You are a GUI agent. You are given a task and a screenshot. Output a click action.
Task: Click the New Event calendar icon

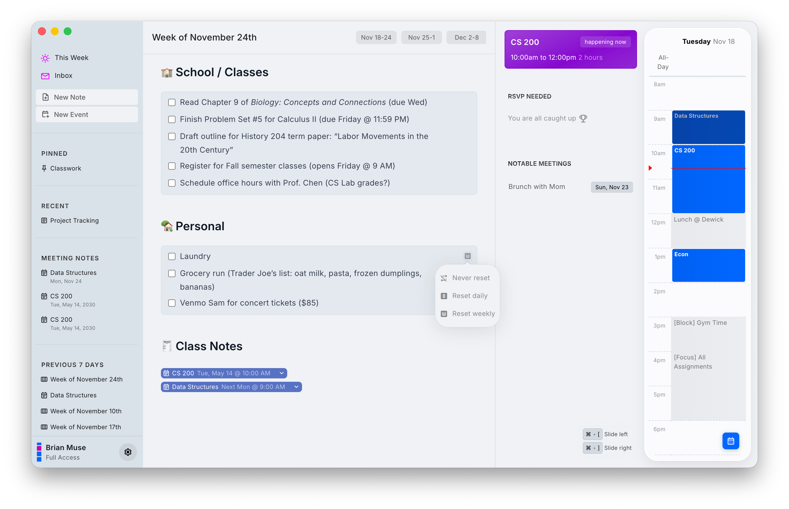46,115
